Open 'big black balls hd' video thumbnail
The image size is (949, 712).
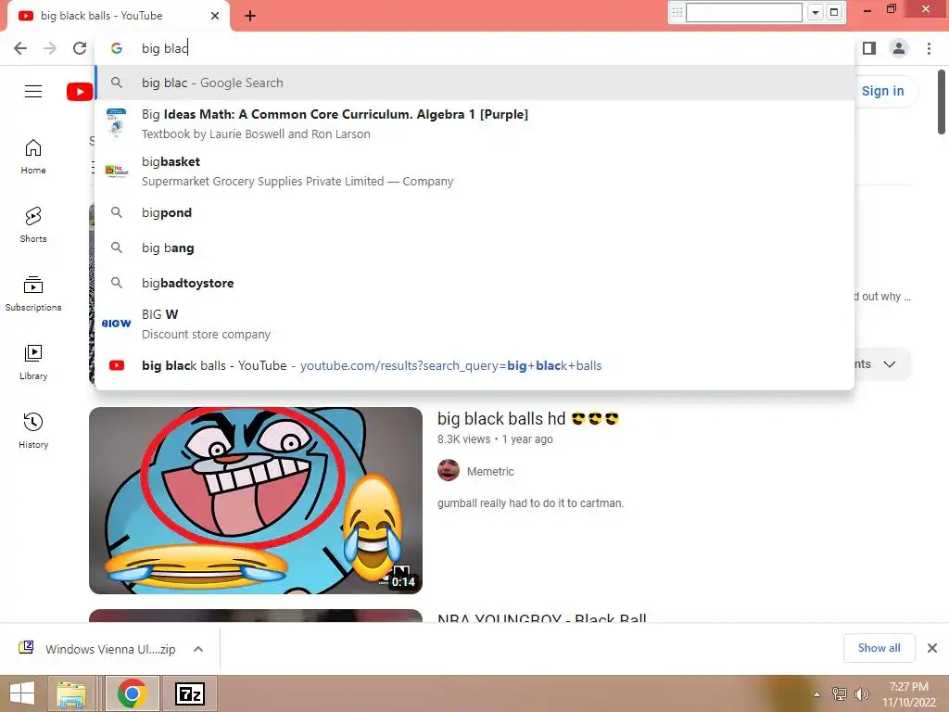(256, 500)
